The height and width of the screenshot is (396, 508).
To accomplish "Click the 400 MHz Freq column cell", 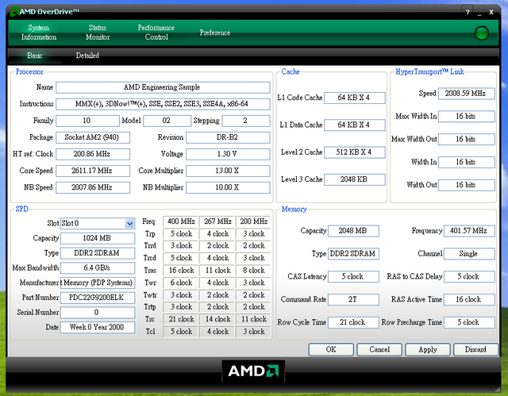I will (181, 221).
